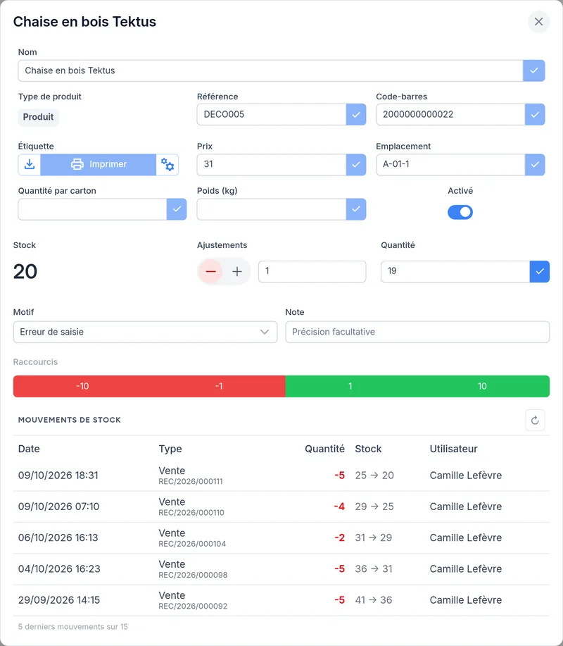The height and width of the screenshot is (646, 563).
Task: Click the Note field Précision facultative
Action: point(417,332)
